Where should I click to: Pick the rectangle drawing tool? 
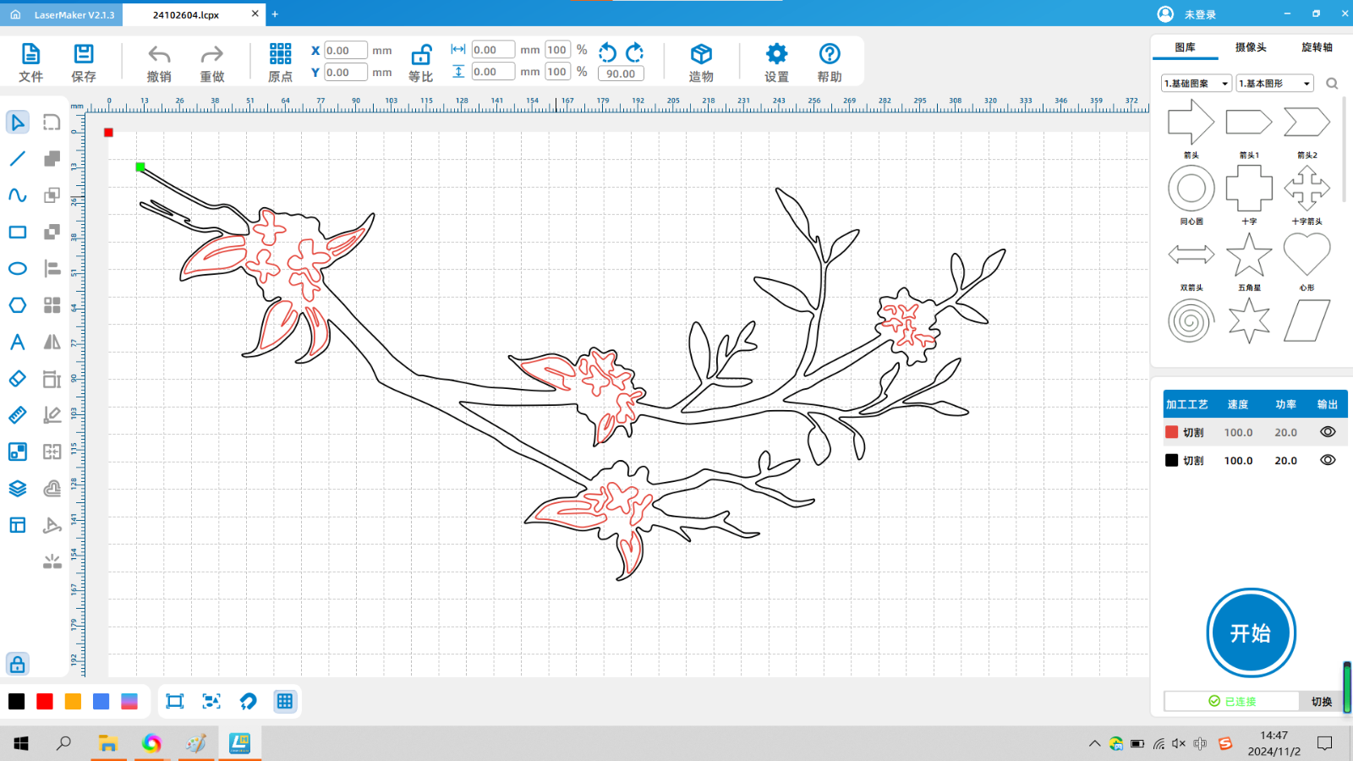(17, 232)
